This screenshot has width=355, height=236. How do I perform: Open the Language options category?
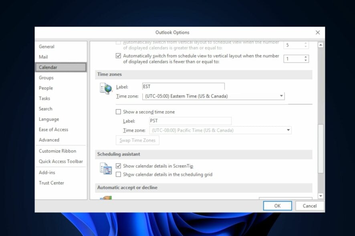tap(61, 119)
